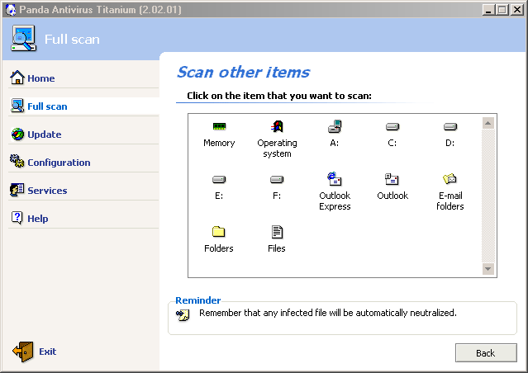The width and height of the screenshot is (528, 373).
Task: Open the Full scan section
Action: (47, 106)
